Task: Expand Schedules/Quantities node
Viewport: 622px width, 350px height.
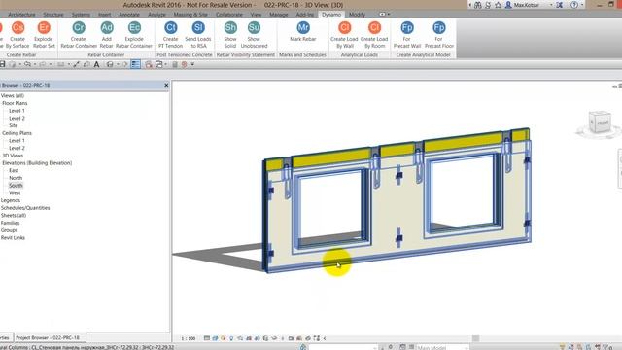Action: click(x=25, y=208)
